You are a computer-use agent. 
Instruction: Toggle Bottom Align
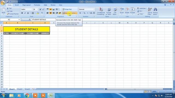[x=54, y=9]
